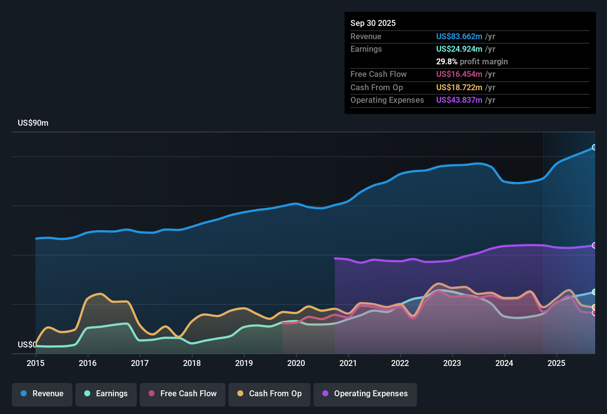
Task: Click the teal Earnings dot icon
Action: click(87, 394)
